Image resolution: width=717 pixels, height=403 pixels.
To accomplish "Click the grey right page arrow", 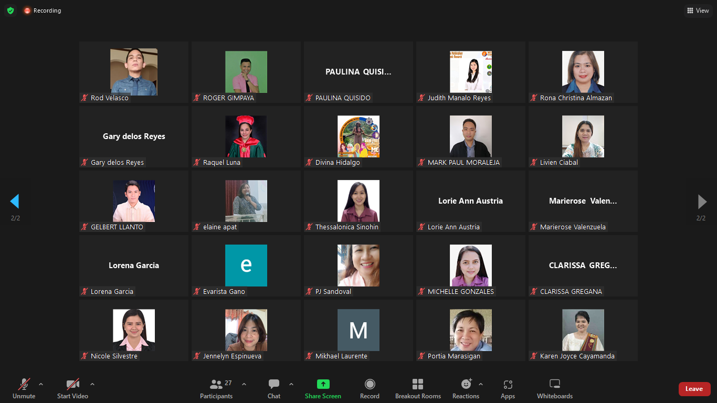I will click(702, 201).
